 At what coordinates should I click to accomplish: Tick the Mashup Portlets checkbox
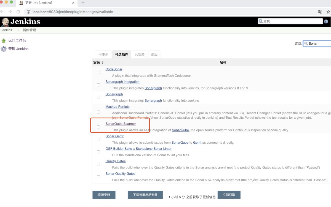point(98,112)
